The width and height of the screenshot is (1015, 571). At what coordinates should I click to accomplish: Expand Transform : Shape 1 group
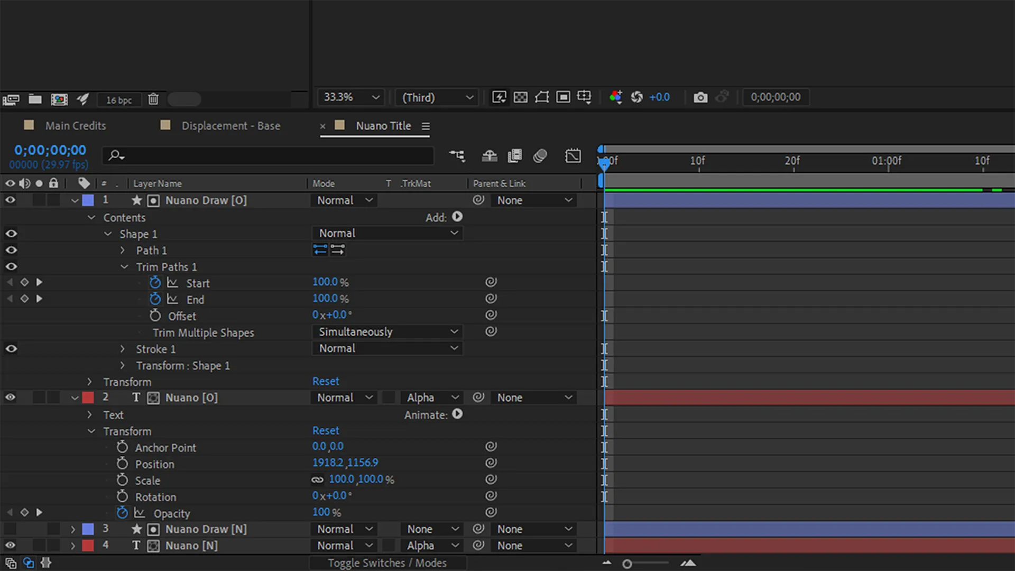(122, 365)
